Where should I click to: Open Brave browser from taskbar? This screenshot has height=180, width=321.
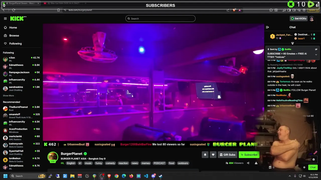coord(109,176)
